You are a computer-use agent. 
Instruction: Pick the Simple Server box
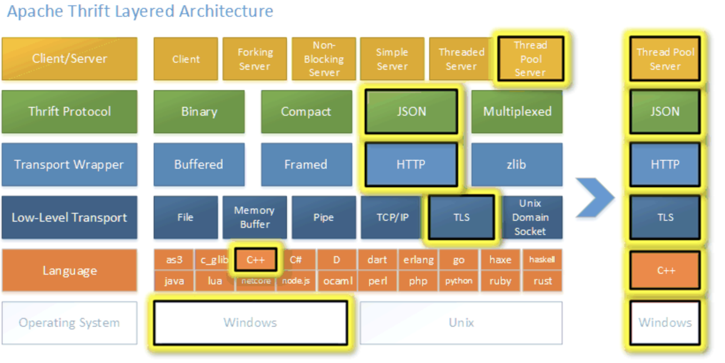pos(392,59)
